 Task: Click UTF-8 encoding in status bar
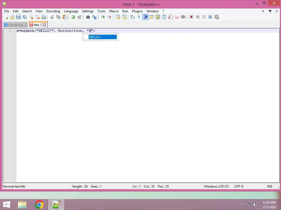tap(239, 186)
